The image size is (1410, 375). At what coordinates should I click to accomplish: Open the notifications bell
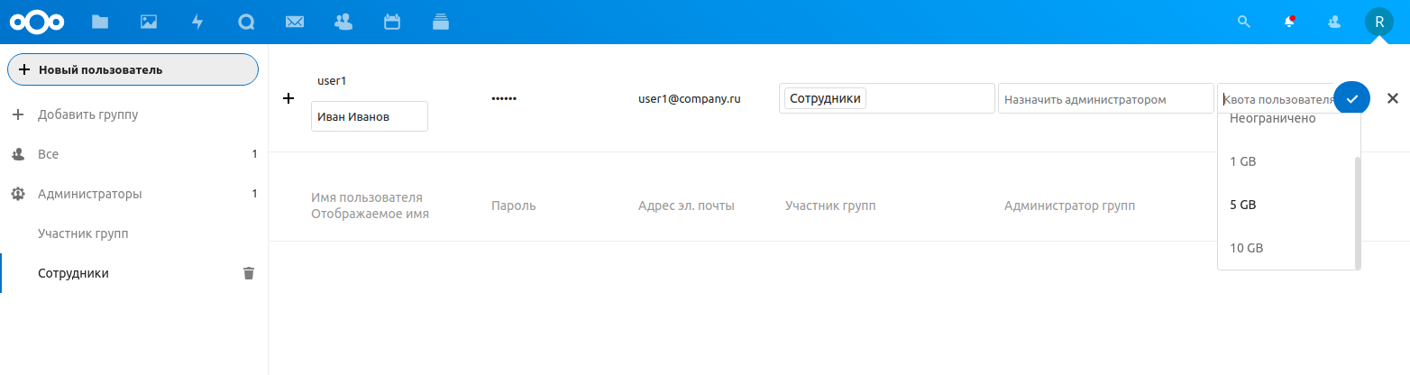[1290, 22]
